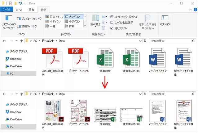Select the page thumbnail of 製品化アイデア募集
The width and height of the screenshot is (198, 133).
(184, 111)
